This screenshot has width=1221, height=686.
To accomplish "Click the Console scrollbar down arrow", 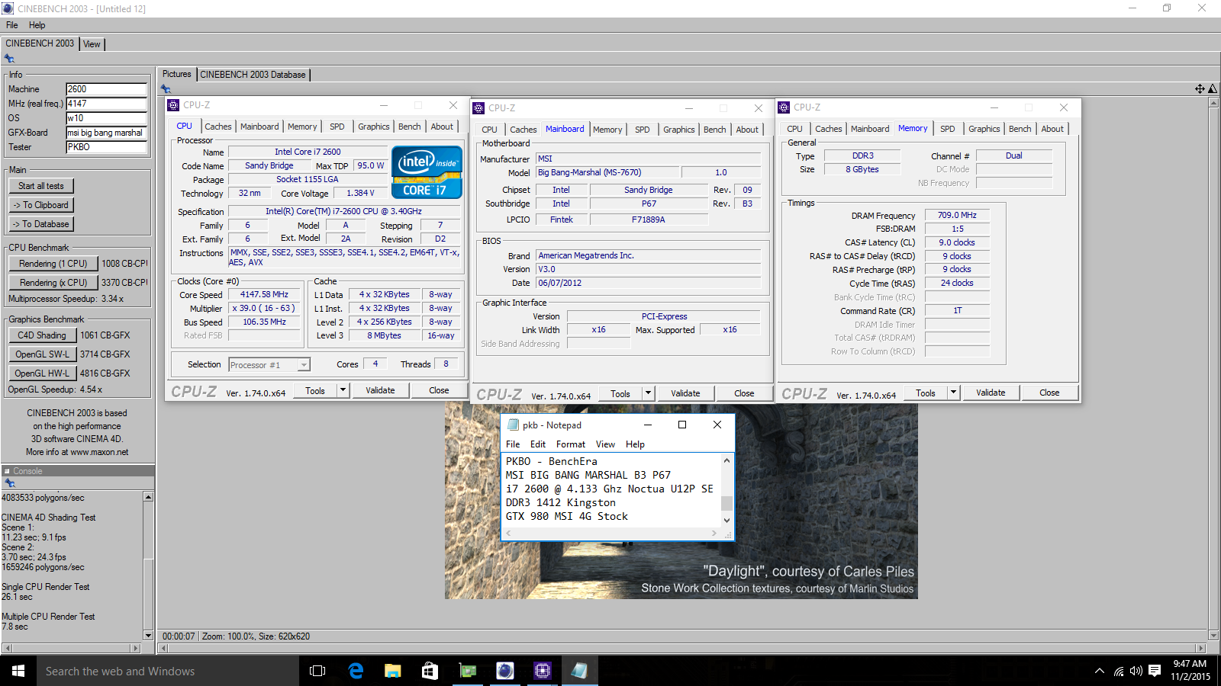I will tap(148, 635).
